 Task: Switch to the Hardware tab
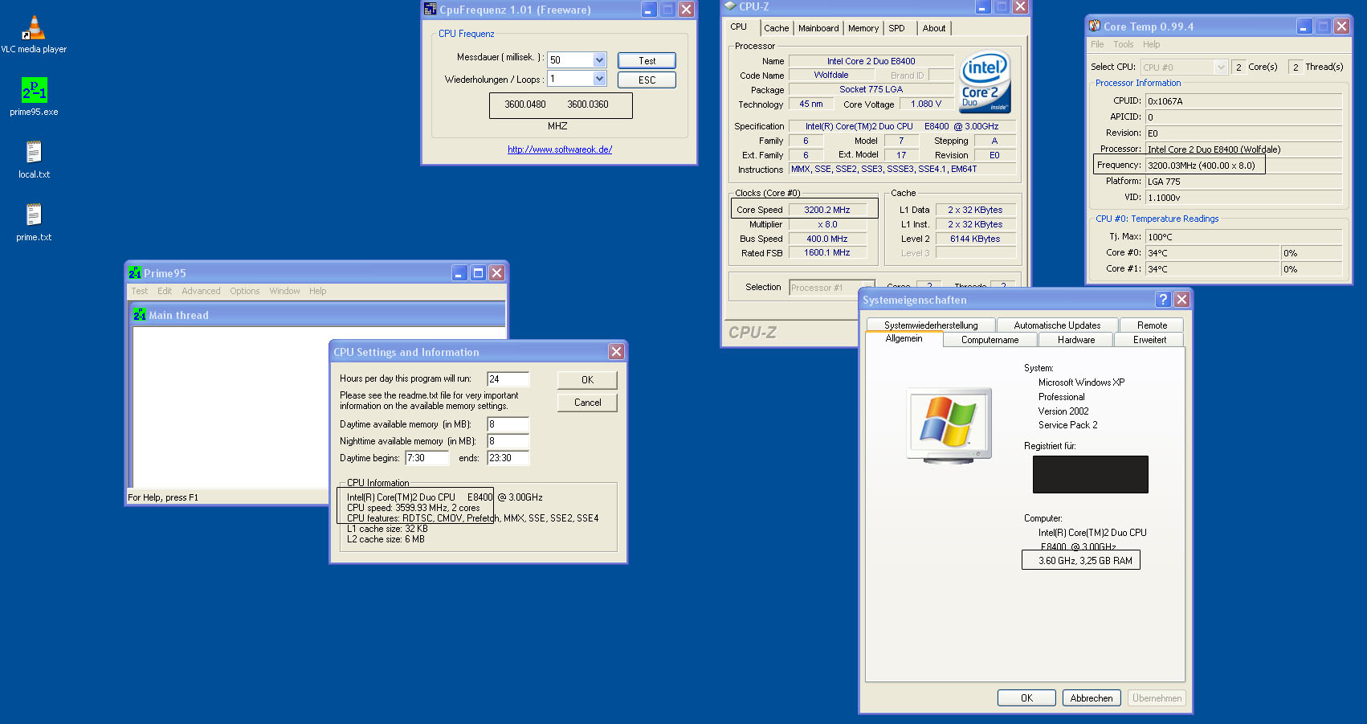point(1076,340)
